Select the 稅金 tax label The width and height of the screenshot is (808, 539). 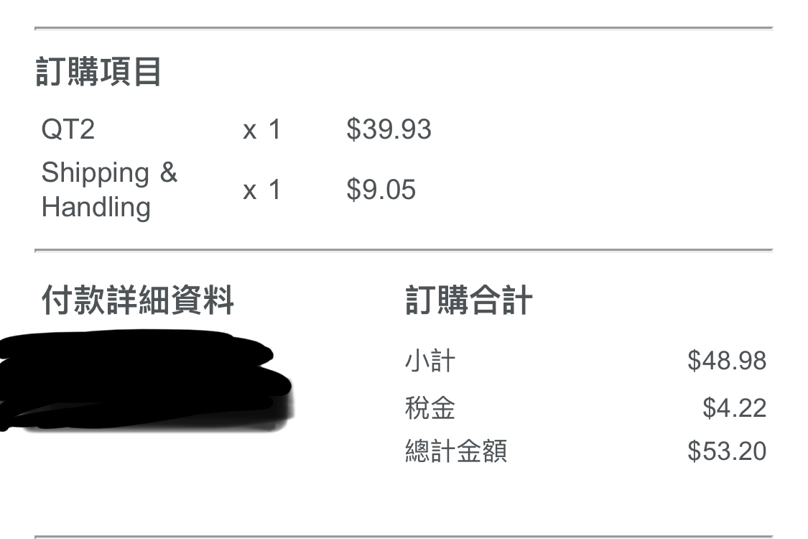(x=429, y=408)
